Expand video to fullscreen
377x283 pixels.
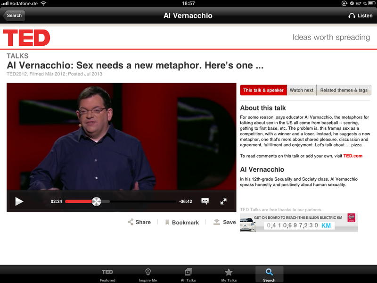(x=224, y=201)
